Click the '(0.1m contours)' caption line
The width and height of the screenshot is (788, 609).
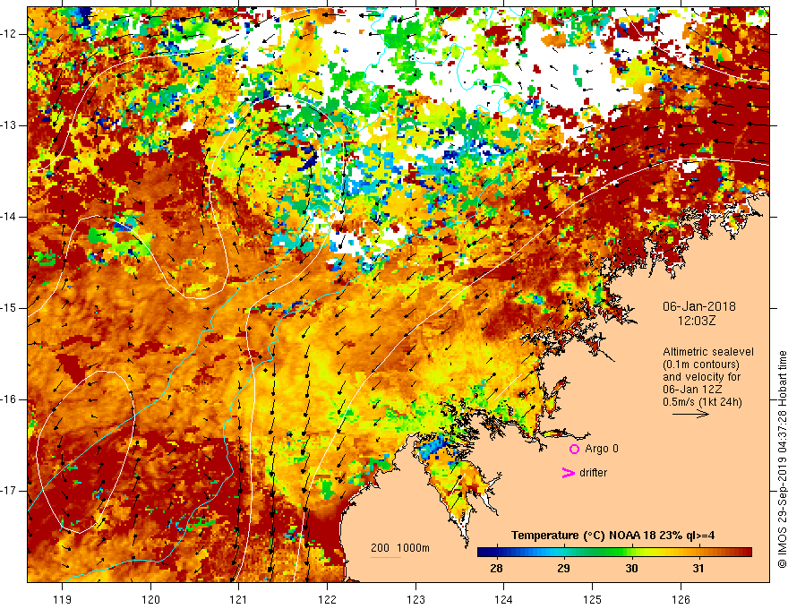tap(701, 365)
